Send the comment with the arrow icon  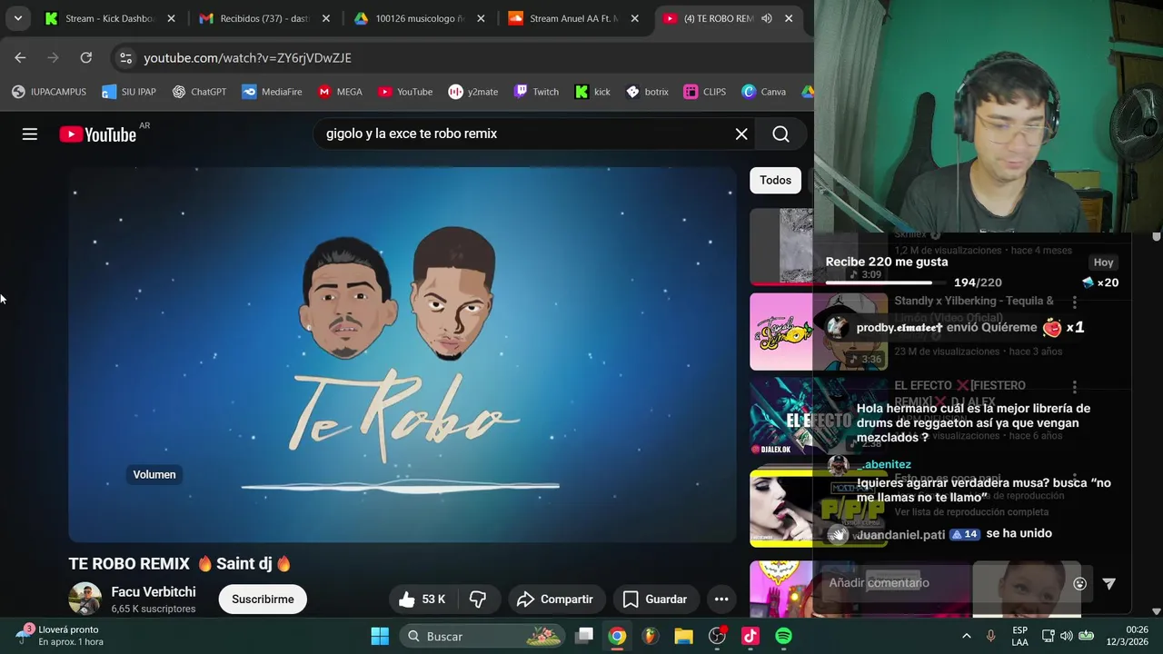click(1108, 584)
